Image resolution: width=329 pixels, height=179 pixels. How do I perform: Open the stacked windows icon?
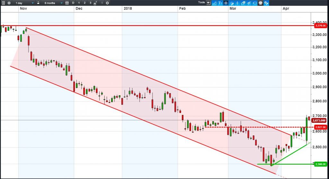243,3
